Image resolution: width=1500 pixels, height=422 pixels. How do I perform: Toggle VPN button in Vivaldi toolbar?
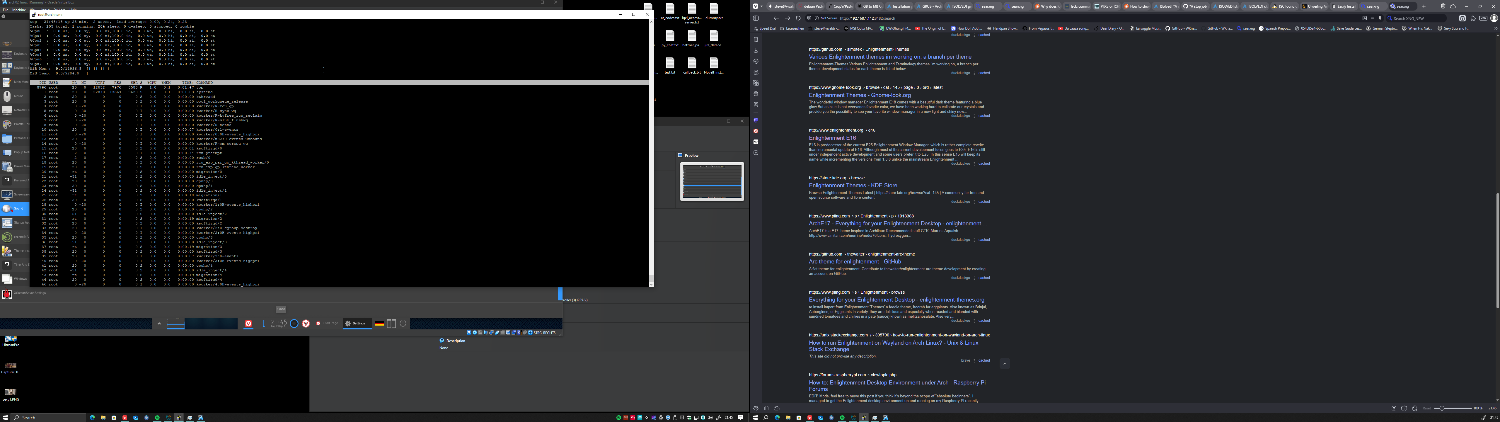coord(1483,18)
